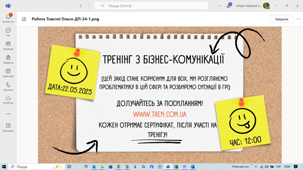Close the image preview with Закрити button
This screenshot has width=303, height=170.
tap(282, 19)
